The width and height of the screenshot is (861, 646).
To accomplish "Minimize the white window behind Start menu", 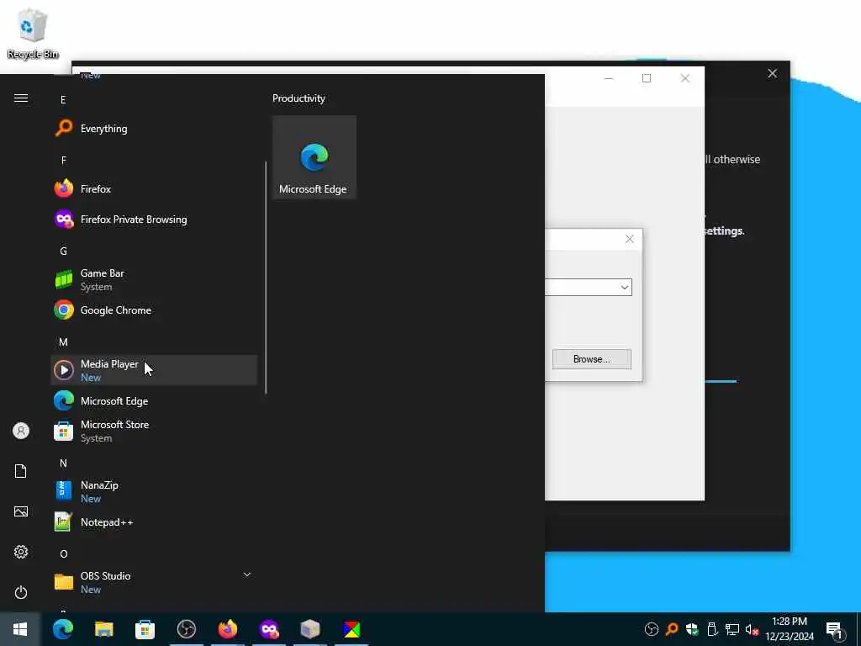I will click(x=609, y=78).
